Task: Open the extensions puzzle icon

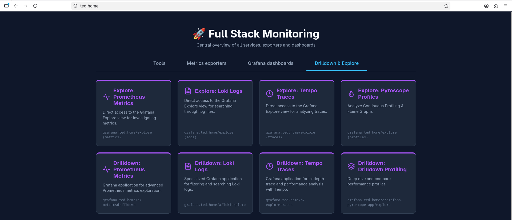Action: (x=496, y=6)
